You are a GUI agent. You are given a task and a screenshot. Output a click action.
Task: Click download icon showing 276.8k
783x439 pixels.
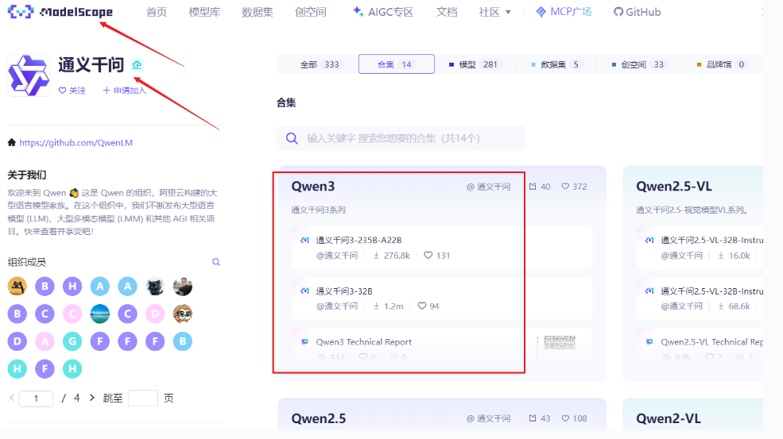click(x=377, y=256)
